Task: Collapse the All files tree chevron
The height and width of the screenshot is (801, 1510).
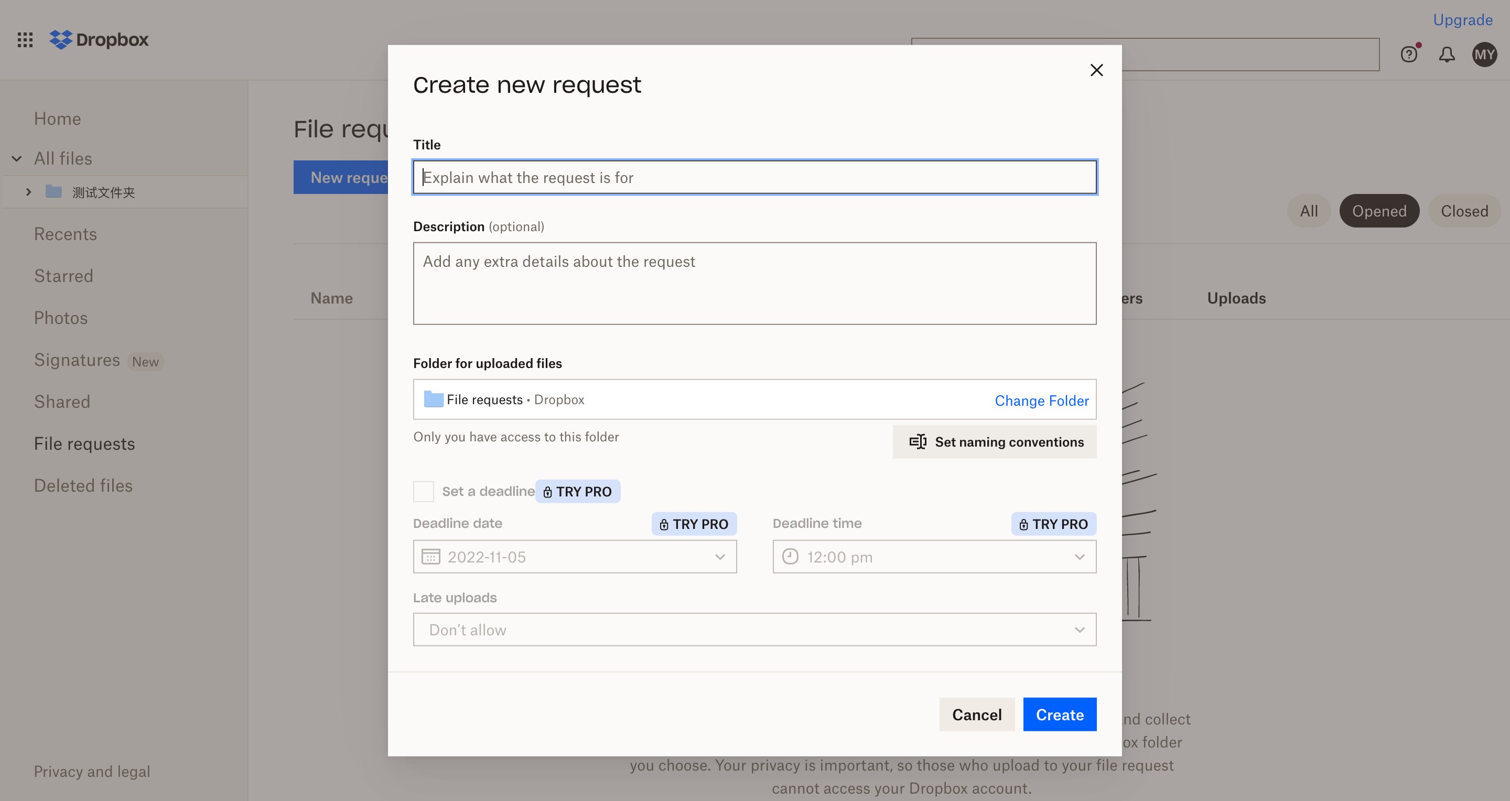Action: pos(17,159)
